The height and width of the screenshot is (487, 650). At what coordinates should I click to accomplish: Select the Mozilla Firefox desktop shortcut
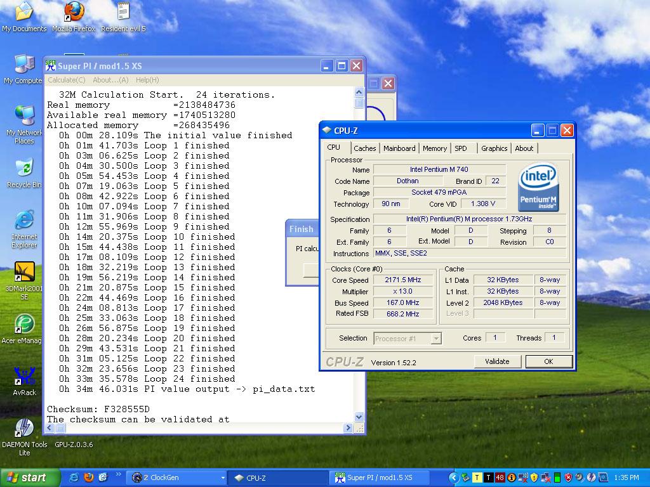coord(74,17)
